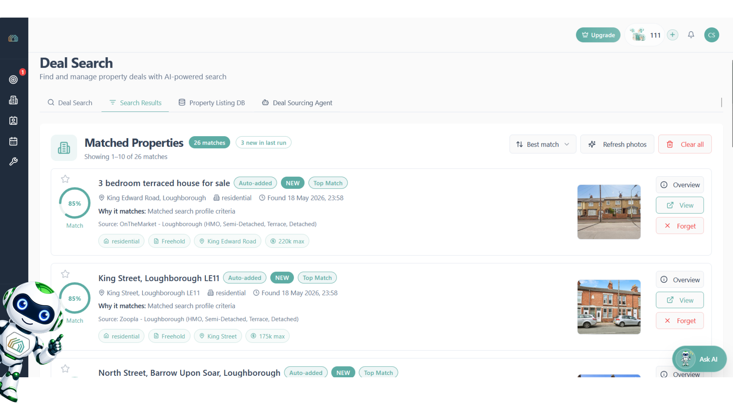This screenshot has width=733, height=412.
Task: Click the Upgrade button
Action: pyautogui.click(x=598, y=35)
